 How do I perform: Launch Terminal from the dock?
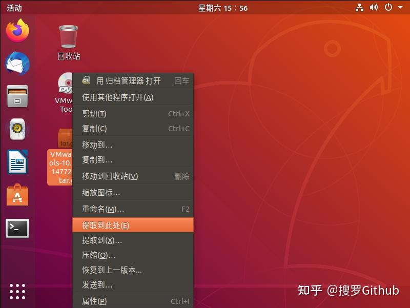(17, 229)
